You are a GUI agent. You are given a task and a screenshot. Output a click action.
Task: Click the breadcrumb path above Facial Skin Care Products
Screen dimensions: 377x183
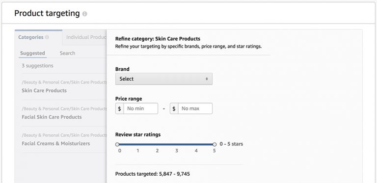(64, 108)
